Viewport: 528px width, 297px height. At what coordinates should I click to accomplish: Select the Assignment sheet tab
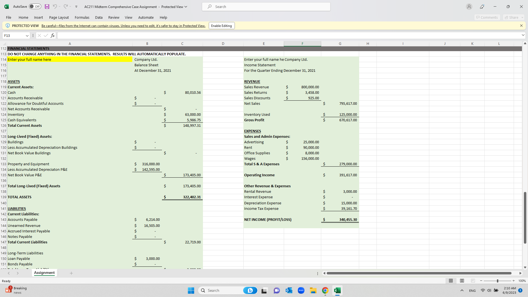[44, 273]
